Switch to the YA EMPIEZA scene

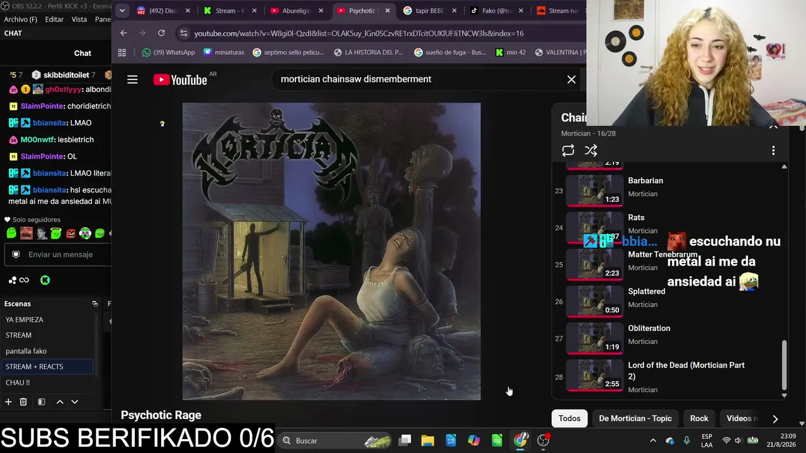[48, 320]
